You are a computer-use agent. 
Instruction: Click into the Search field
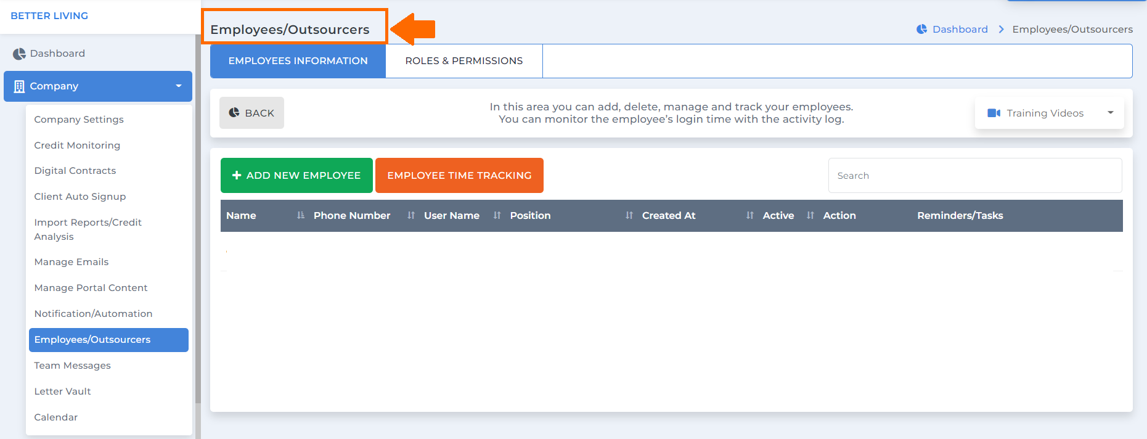click(x=975, y=176)
